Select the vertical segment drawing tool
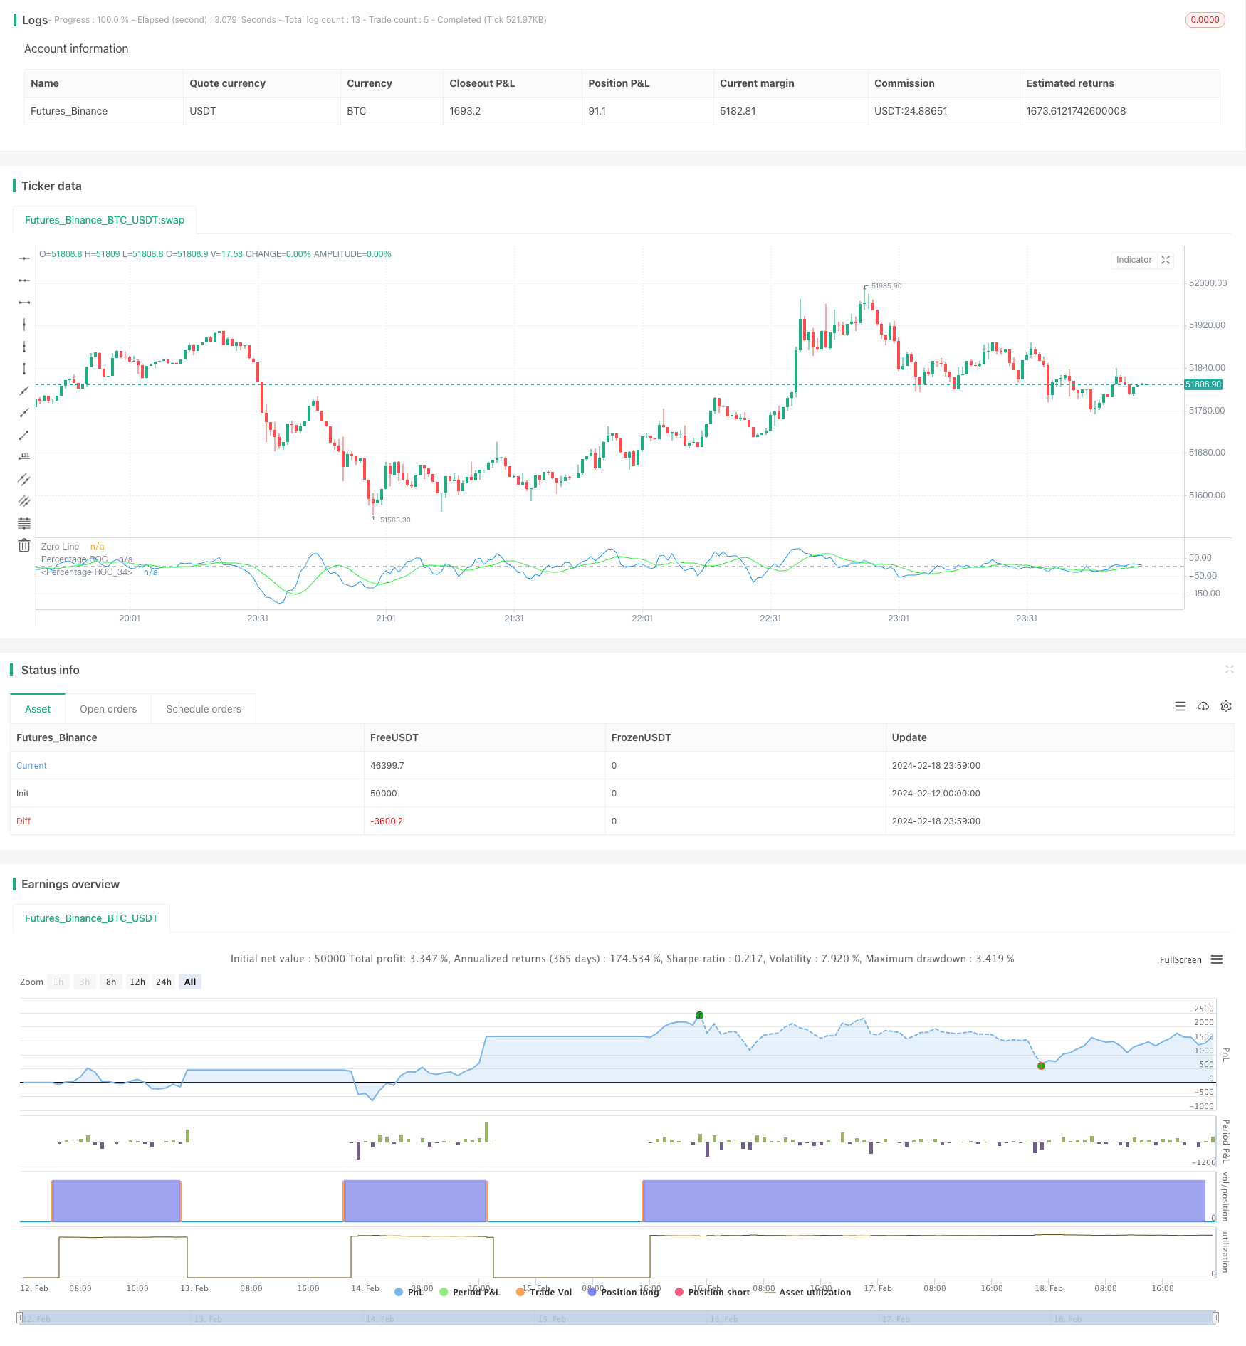1246x1346 pixels. [x=24, y=369]
